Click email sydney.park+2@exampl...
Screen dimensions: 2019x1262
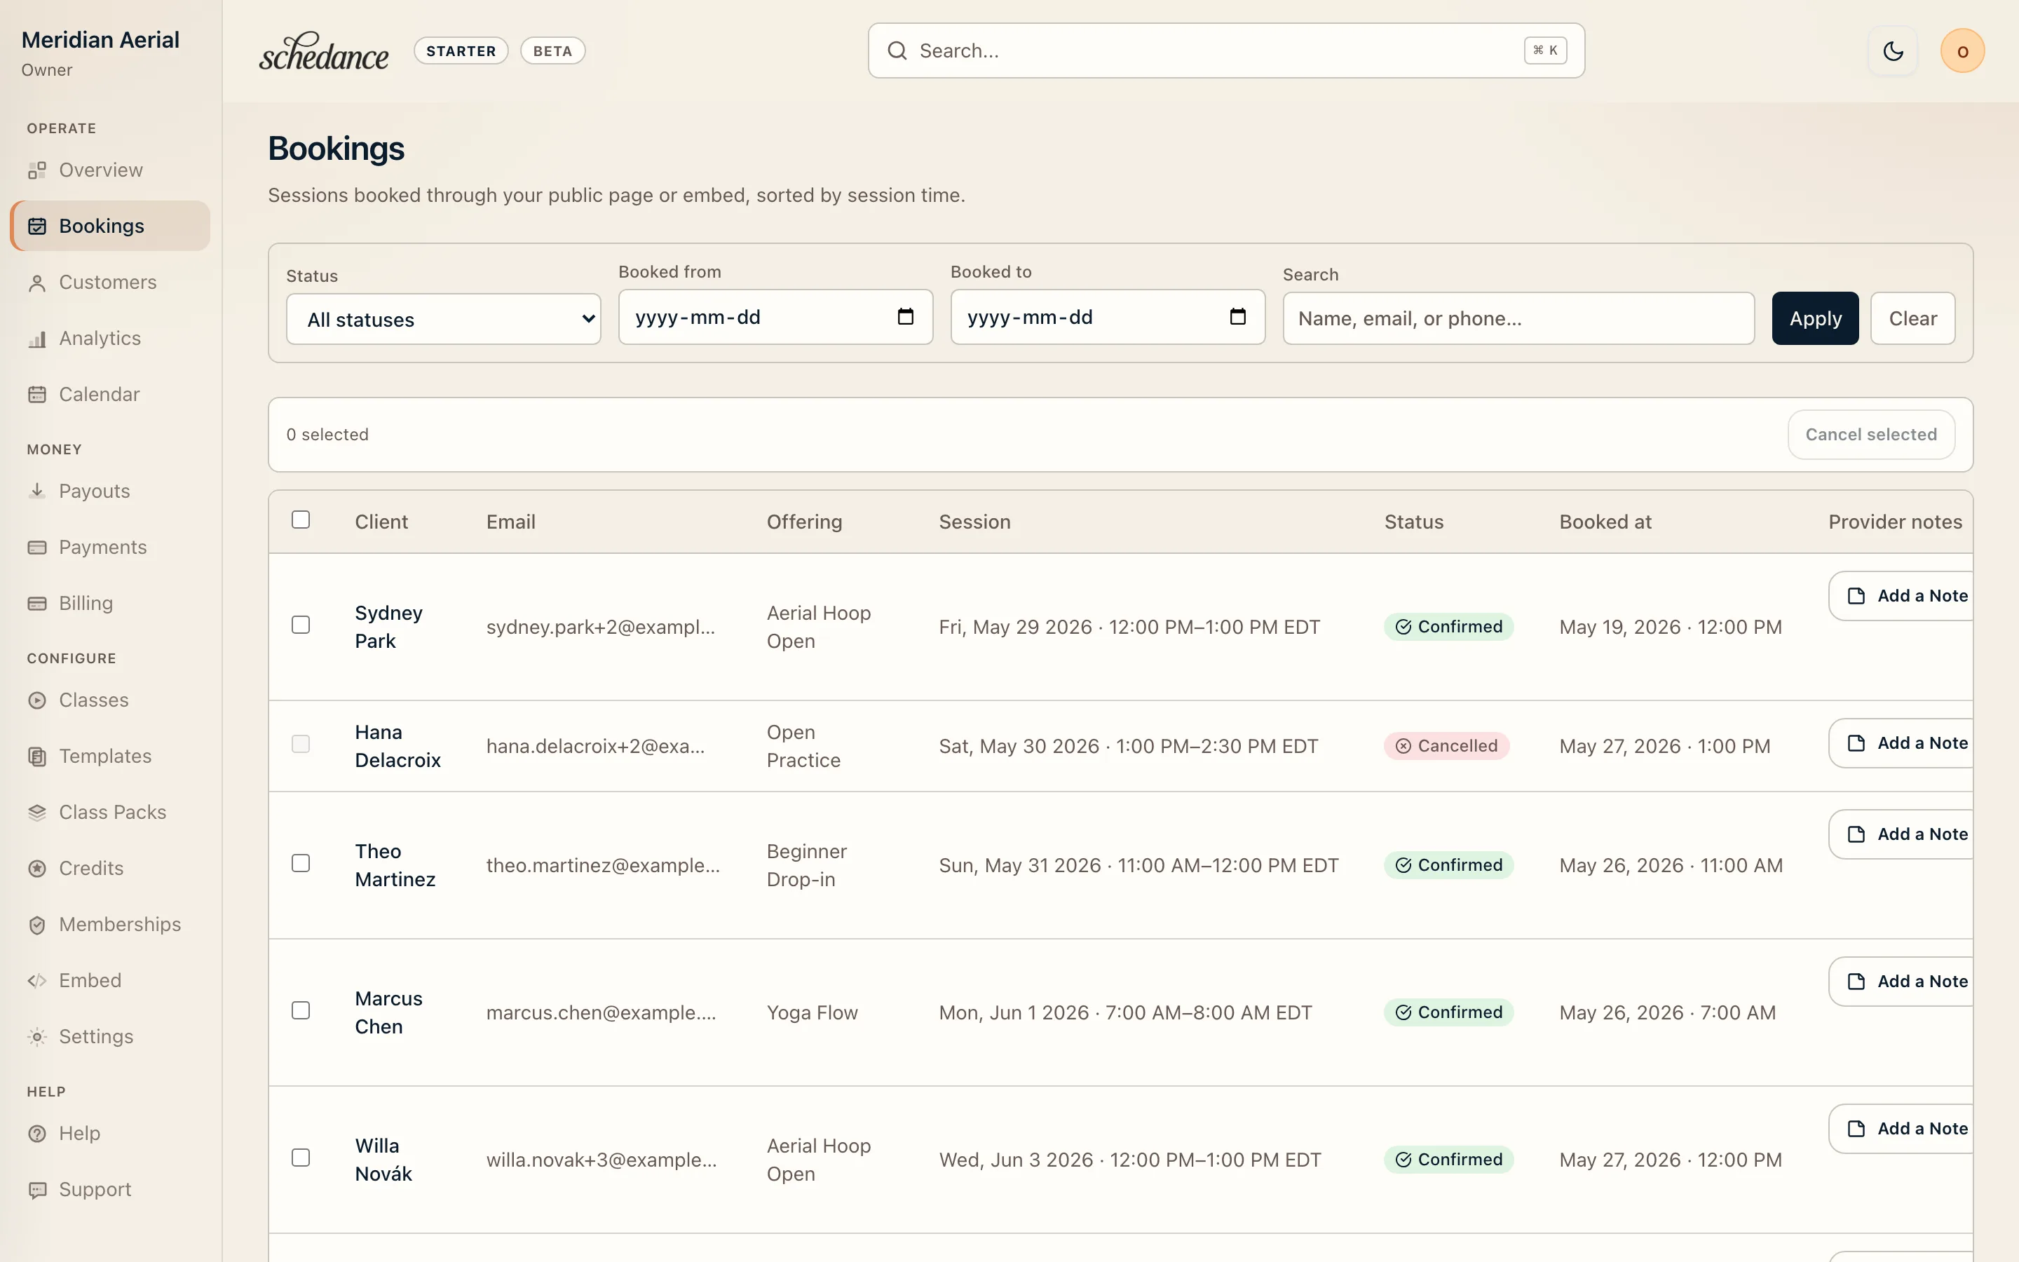point(600,627)
